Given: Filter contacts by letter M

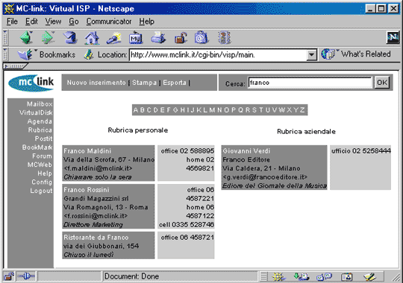Looking at the screenshot, I should coord(212,110).
